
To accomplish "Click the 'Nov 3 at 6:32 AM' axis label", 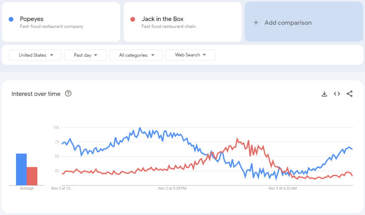I will pos(283,188).
